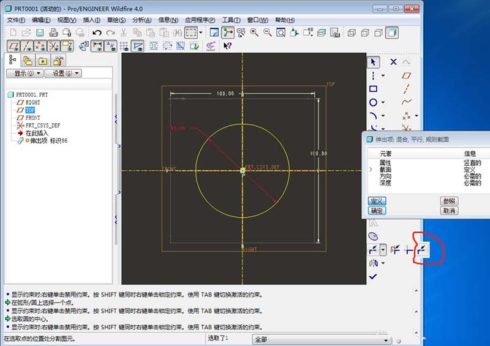Image resolution: width=490 pixels, height=346 pixels.
Task: Click the Delete segment trim icon
Action: [395, 249]
